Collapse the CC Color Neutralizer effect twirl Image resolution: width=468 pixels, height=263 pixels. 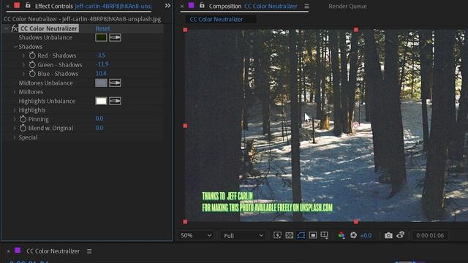tap(7, 28)
